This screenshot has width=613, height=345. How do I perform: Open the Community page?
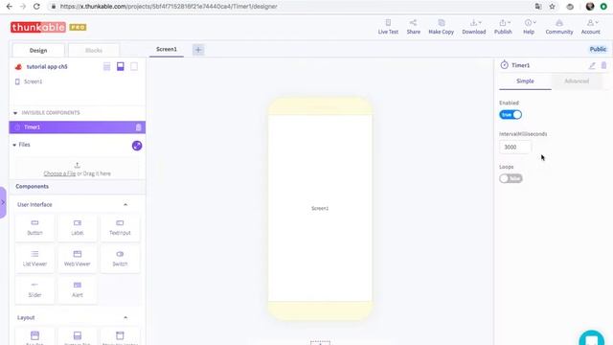[x=559, y=27]
